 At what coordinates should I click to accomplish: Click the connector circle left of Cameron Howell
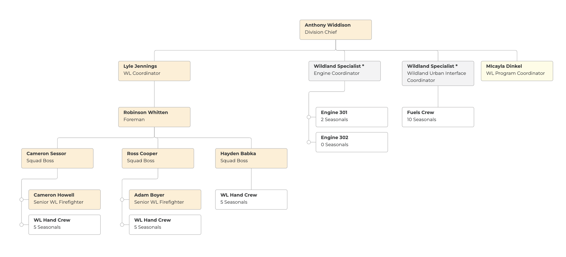point(22,199)
